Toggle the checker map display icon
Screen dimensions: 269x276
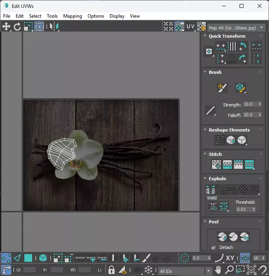coord(179,27)
